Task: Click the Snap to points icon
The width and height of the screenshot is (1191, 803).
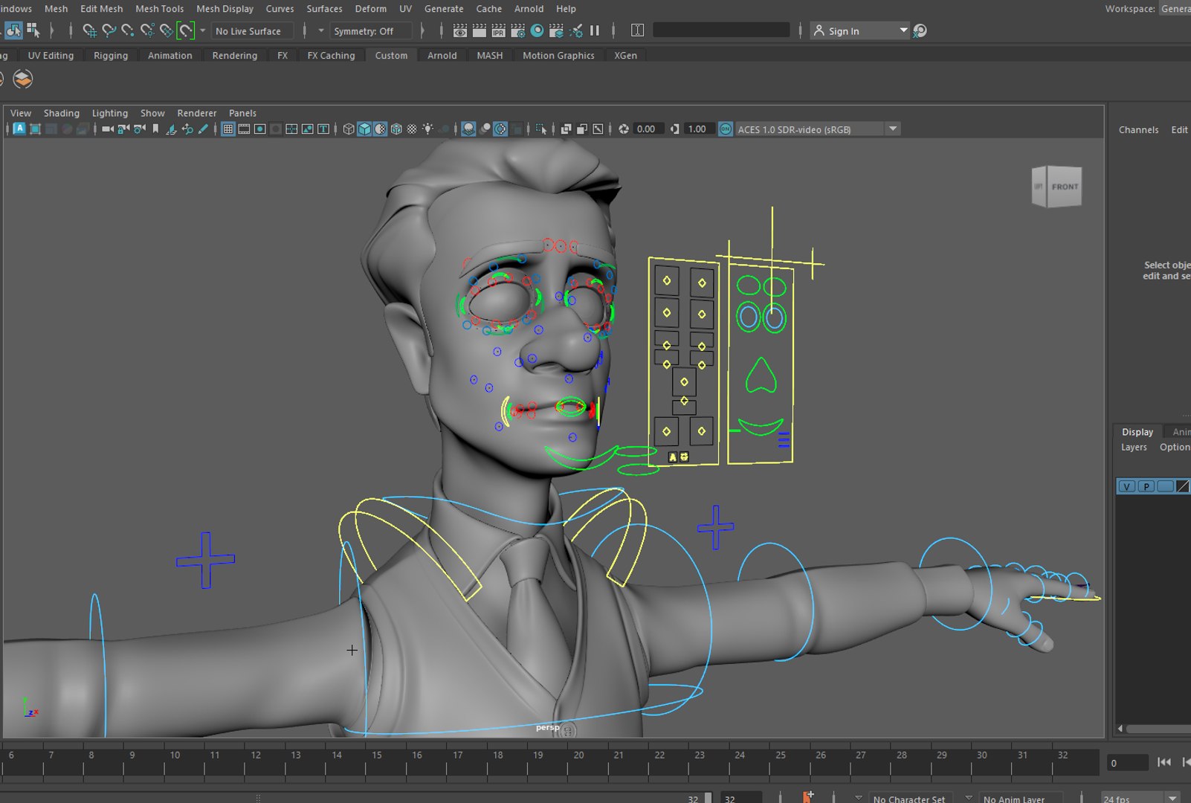Action: pos(128,30)
